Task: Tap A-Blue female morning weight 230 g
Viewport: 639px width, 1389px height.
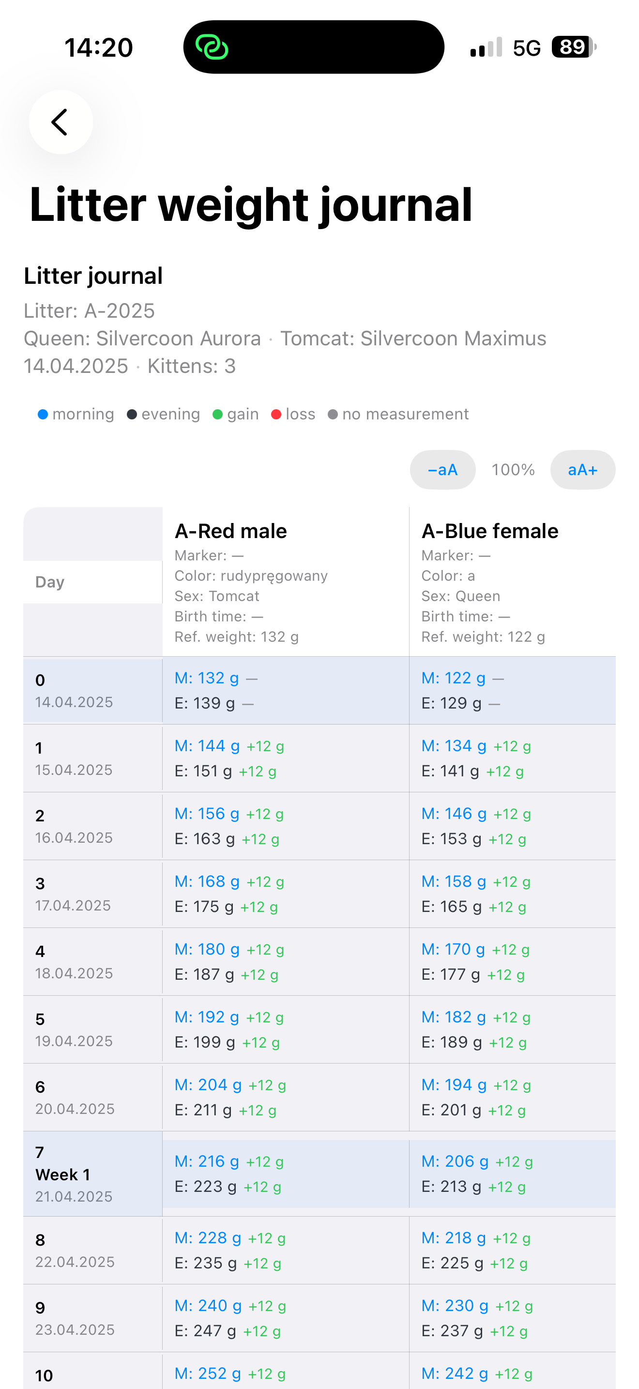Action: coord(455,1305)
